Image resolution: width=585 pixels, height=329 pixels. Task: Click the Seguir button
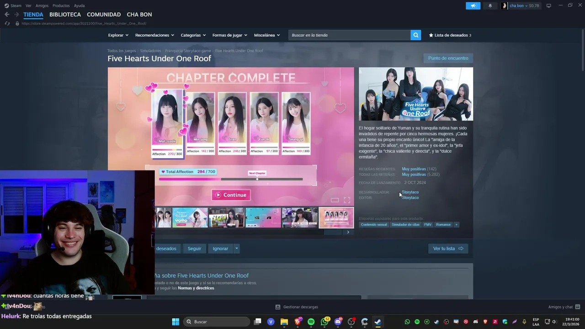[x=194, y=249]
